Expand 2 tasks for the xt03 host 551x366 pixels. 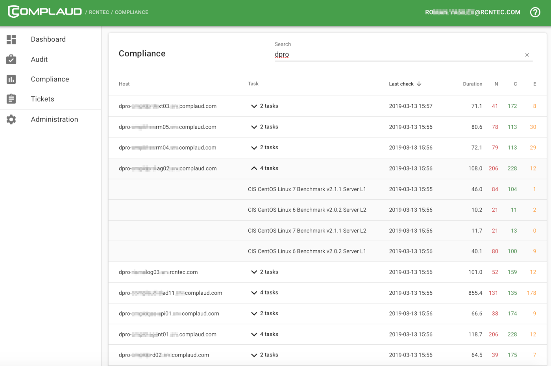pyautogui.click(x=254, y=106)
